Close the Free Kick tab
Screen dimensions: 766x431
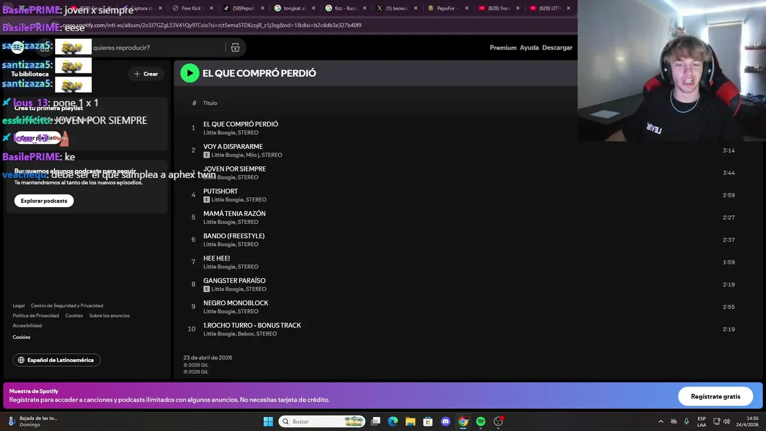[x=211, y=8]
